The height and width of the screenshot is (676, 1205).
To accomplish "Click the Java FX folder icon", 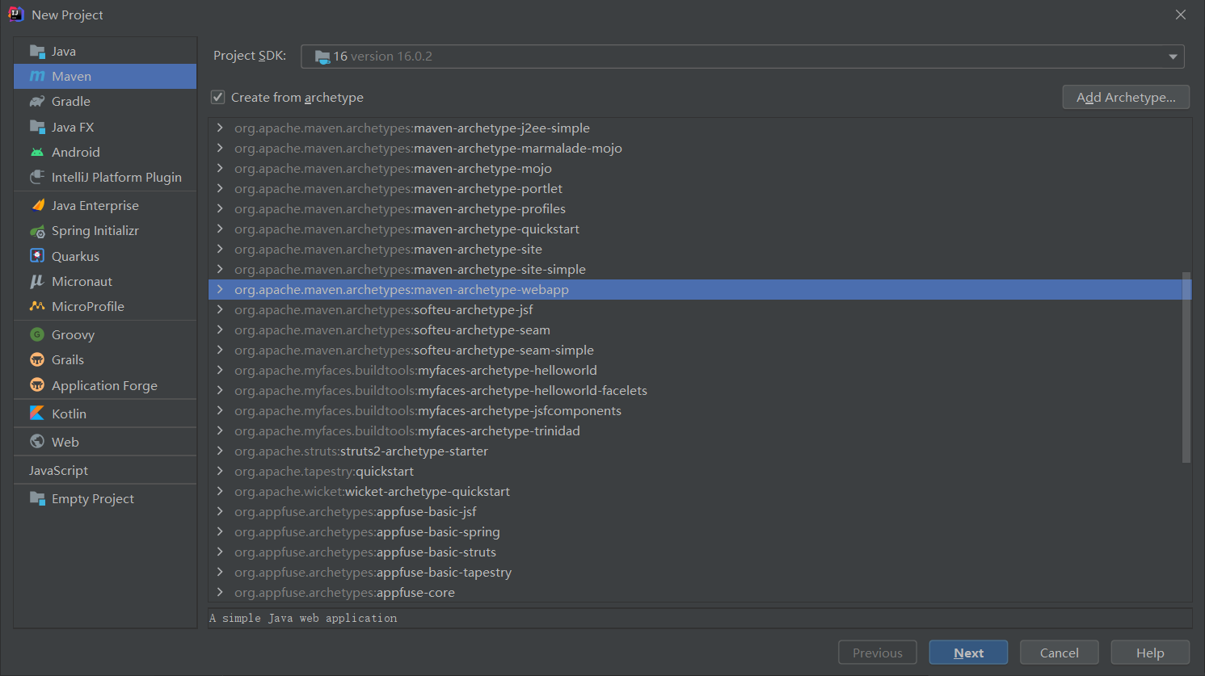I will [37, 127].
